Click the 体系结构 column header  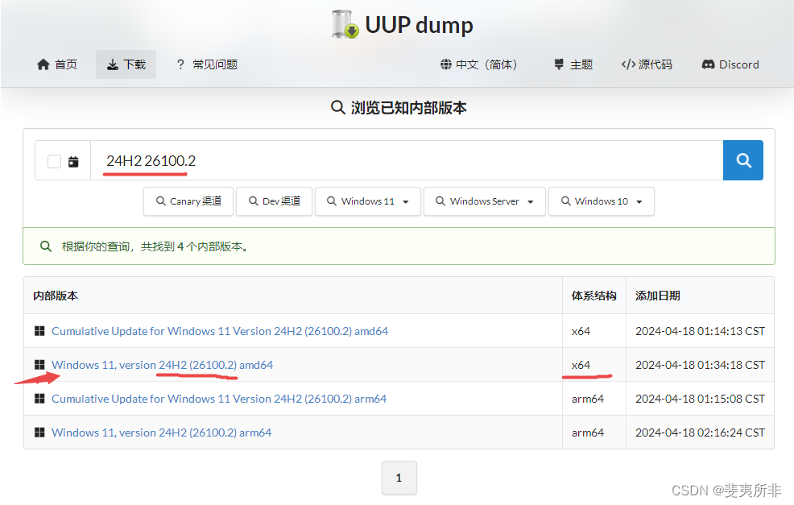coord(594,296)
